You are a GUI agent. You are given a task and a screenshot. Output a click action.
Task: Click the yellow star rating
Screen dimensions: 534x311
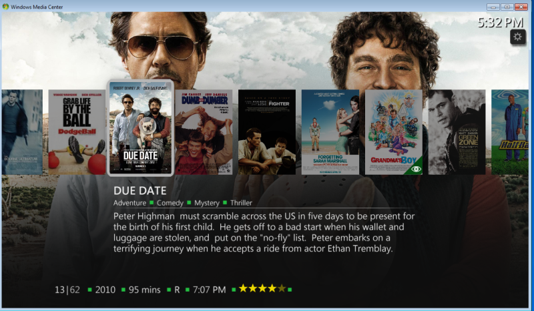click(262, 289)
